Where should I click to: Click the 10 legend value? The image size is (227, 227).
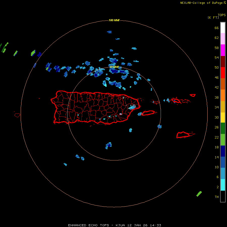tap(217, 167)
